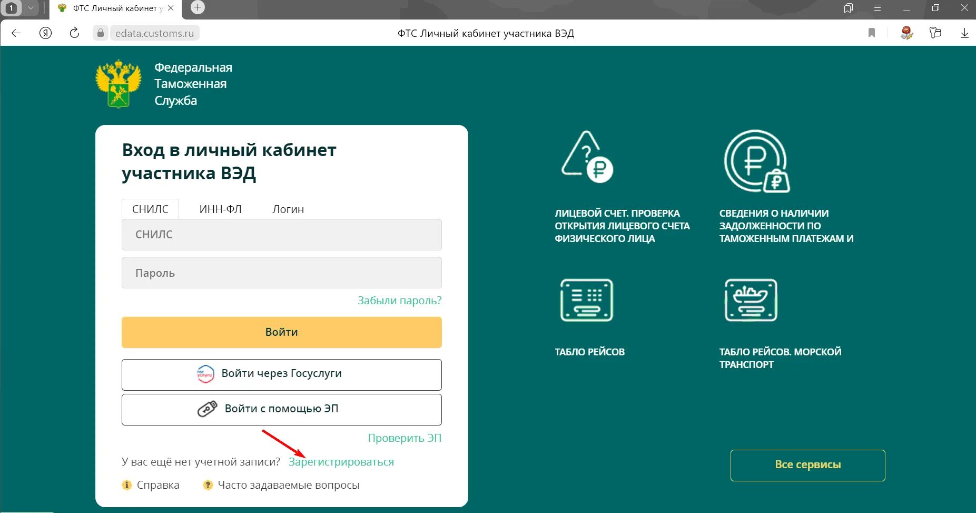The image size is (976, 513).
Task: Open the browser extension icon with the red character
Action: (906, 33)
